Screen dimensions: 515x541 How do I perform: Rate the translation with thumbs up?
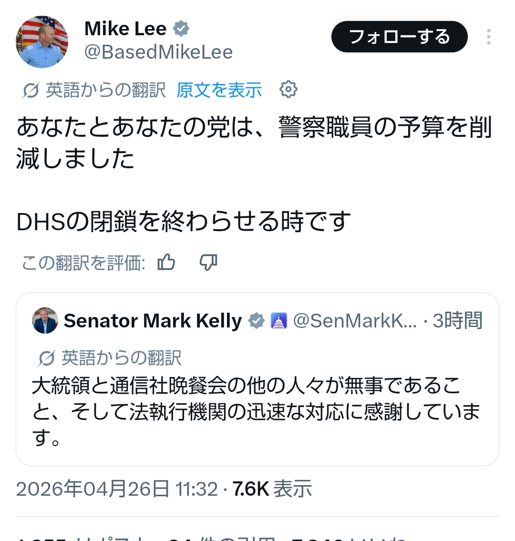(x=166, y=262)
